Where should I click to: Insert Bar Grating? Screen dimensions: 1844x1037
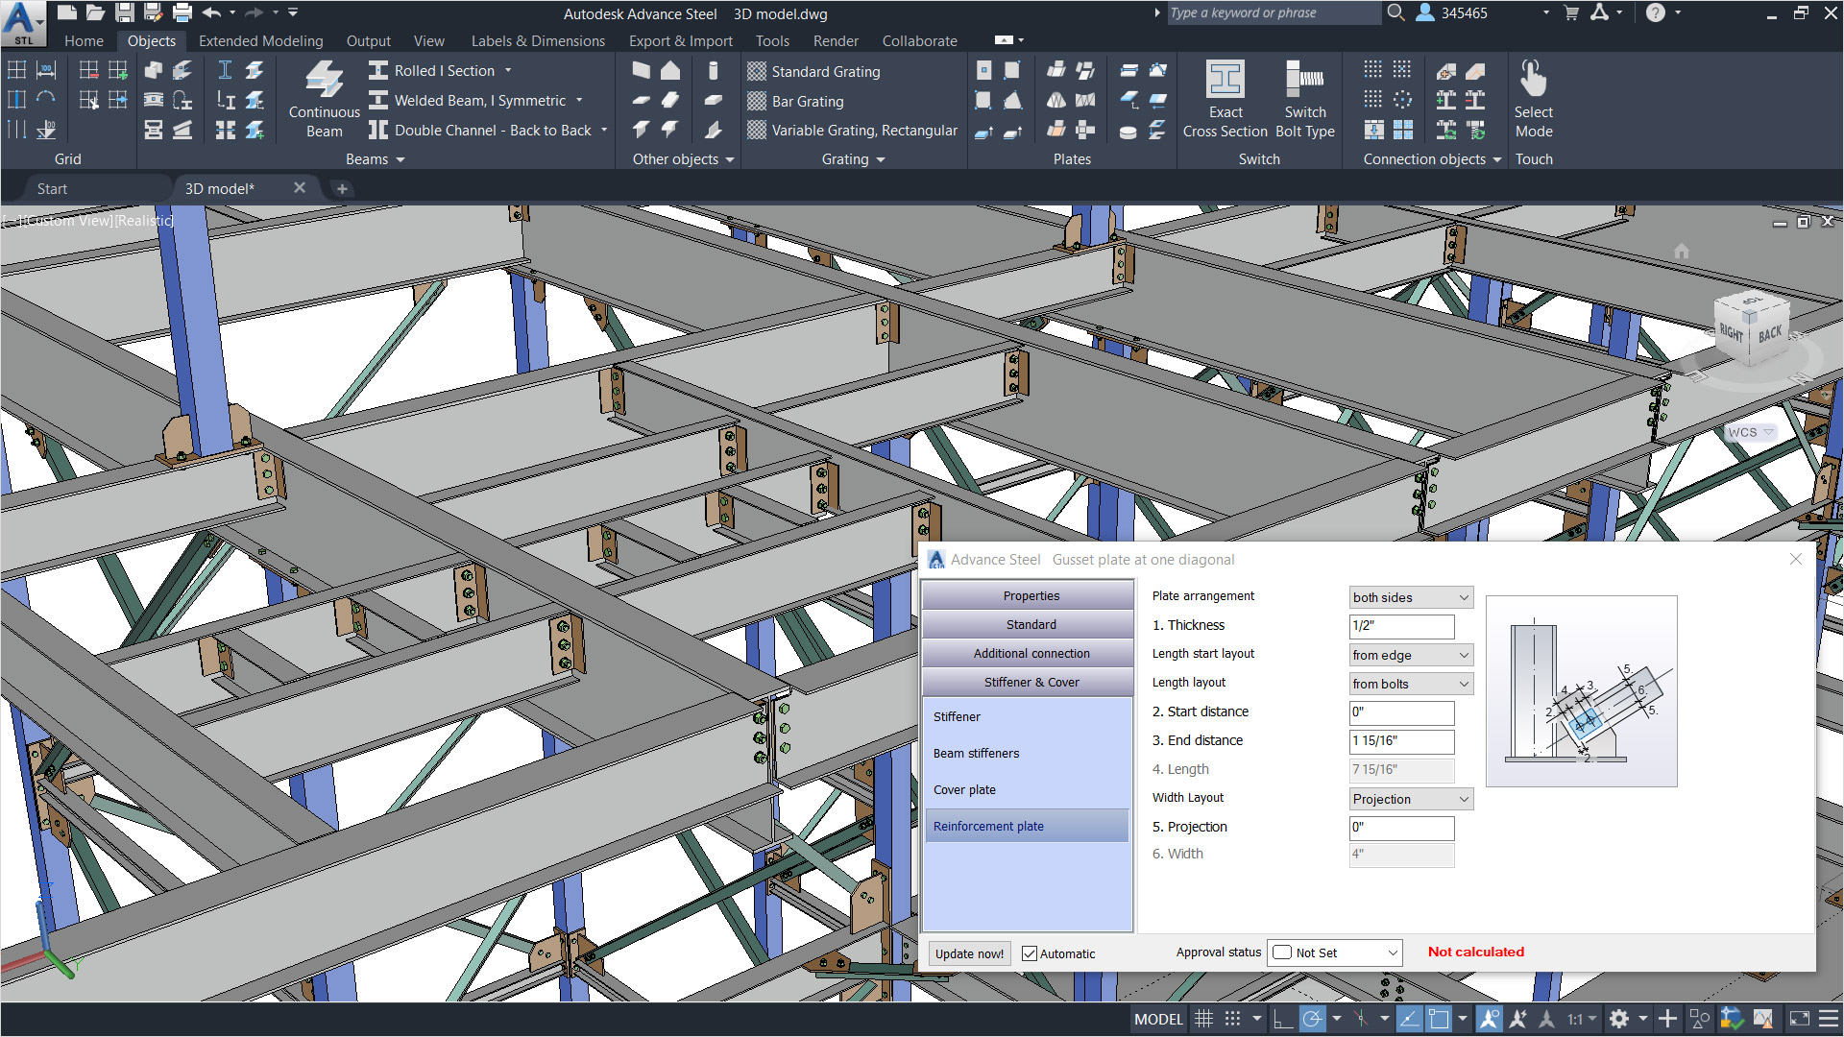tap(795, 102)
